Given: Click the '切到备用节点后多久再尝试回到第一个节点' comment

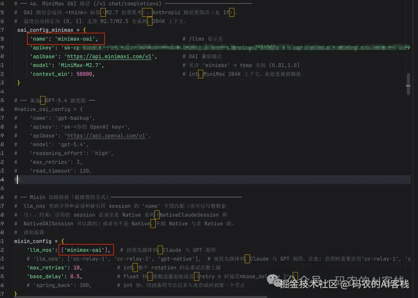Looking at the screenshot, I should tap(195, 286).
